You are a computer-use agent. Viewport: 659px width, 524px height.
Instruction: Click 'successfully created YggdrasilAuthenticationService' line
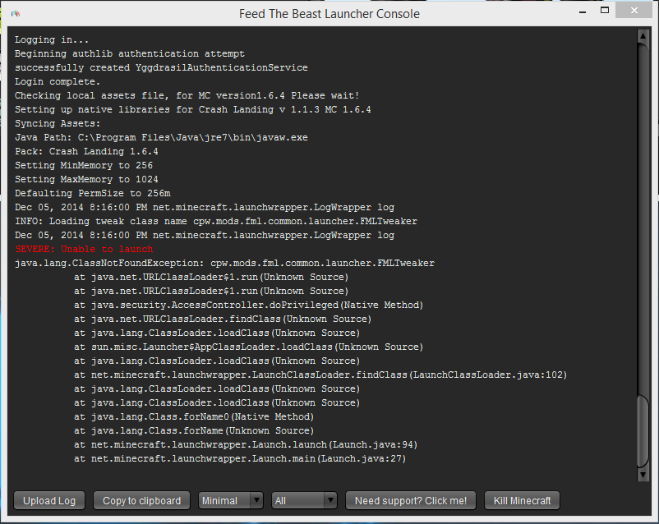[x=161, y=67]
